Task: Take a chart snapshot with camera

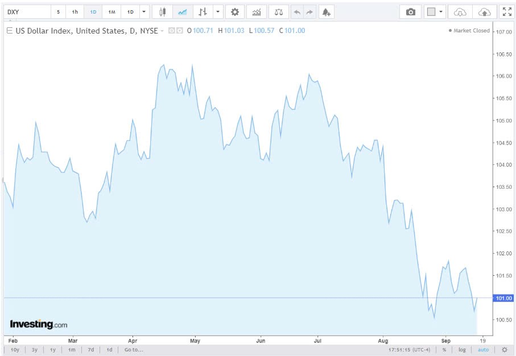Action: point(411,12)
